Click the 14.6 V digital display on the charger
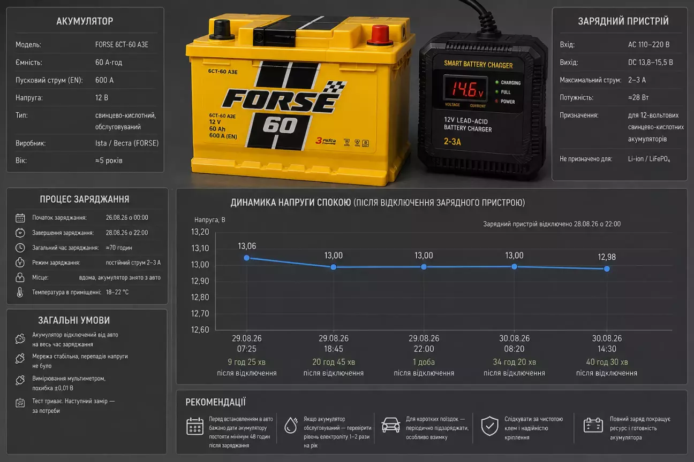Viewport: 694px width, 462px height. click(465, 88)
